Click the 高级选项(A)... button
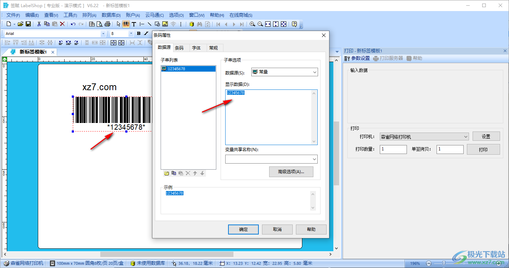This screenshot has height=268, width=509. (291, 171)
